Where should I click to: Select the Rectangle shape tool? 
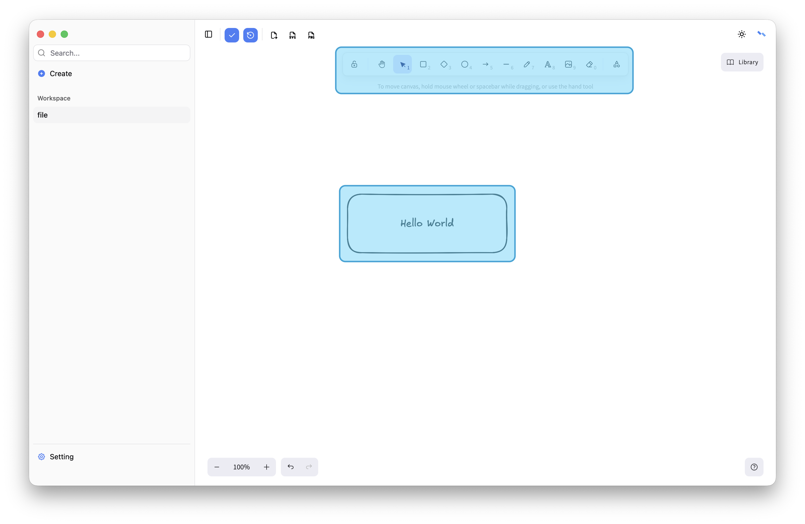[x=423, y=64]
